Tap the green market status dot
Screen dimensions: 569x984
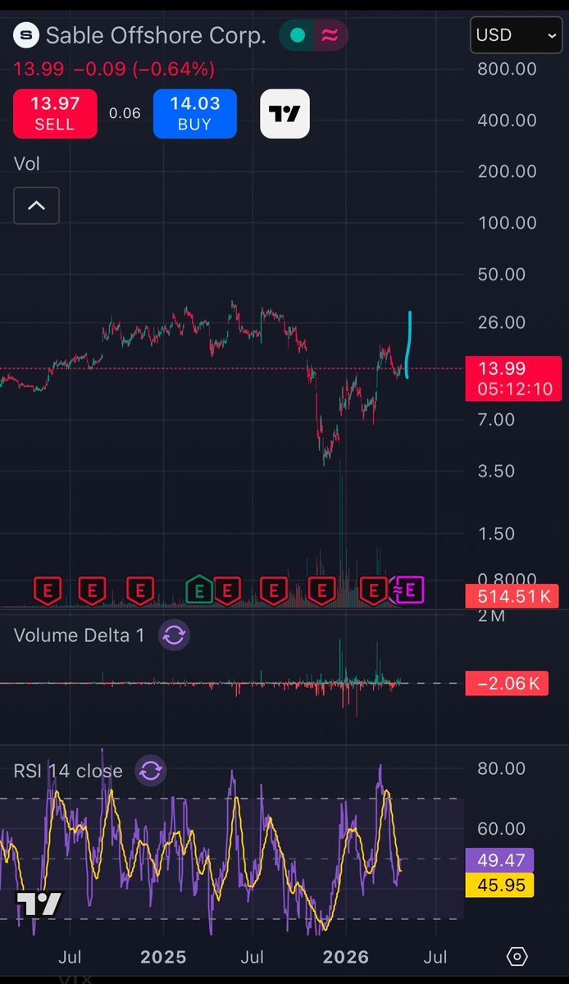(x=298, y=35)
